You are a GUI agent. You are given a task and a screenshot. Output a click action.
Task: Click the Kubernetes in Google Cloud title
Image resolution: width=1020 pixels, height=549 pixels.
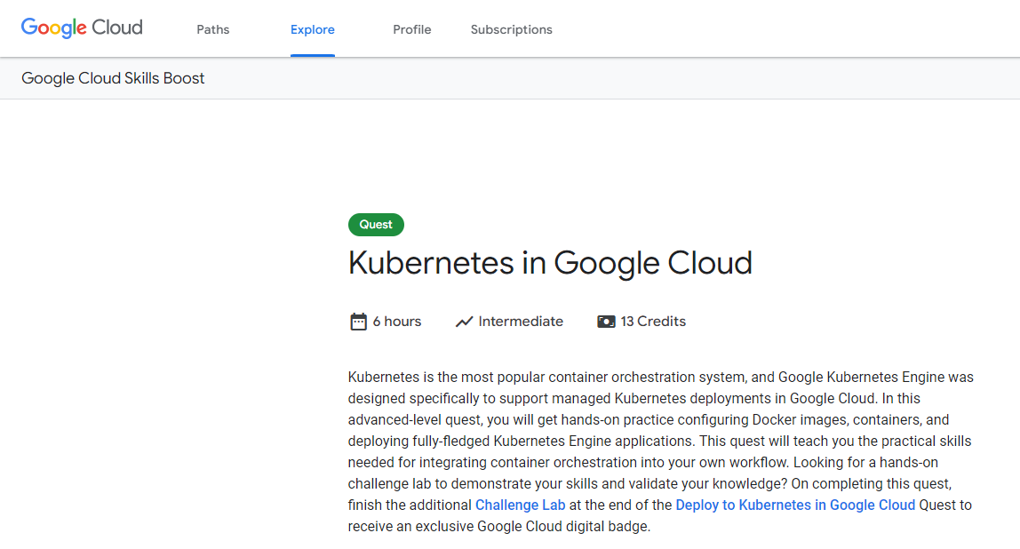550,263
